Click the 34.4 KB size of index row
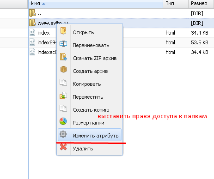214x179 pixels. (200, 33)
